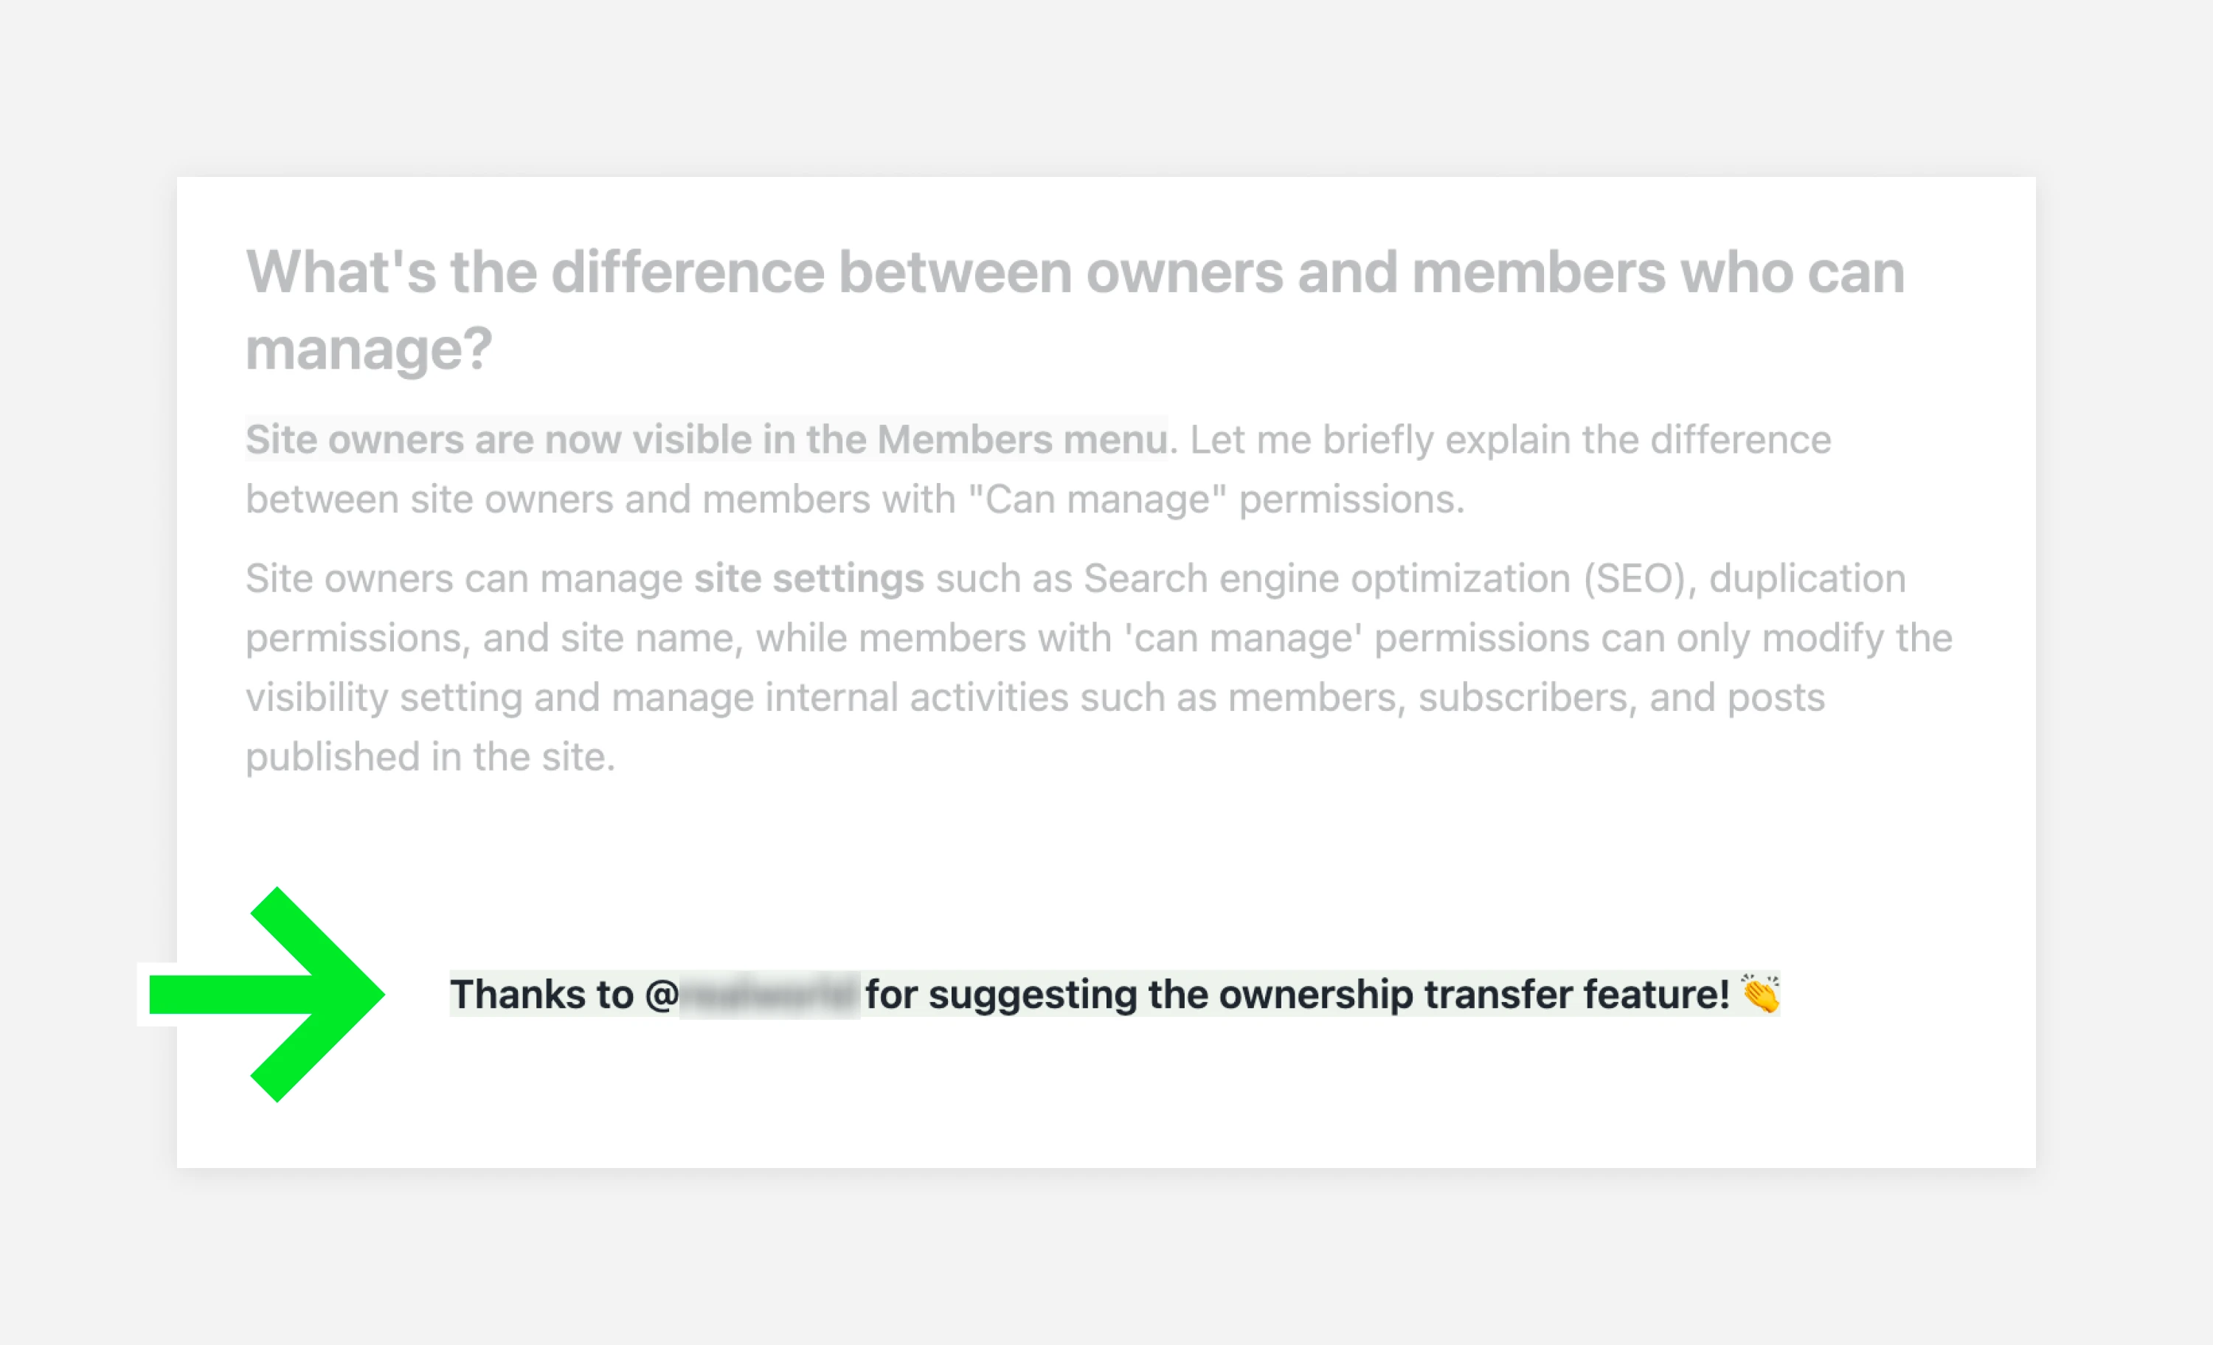Click 'Let me briefly explain the difference'
The width and height of the screenshot is (2213, 1345).
tap(1511, 440)
